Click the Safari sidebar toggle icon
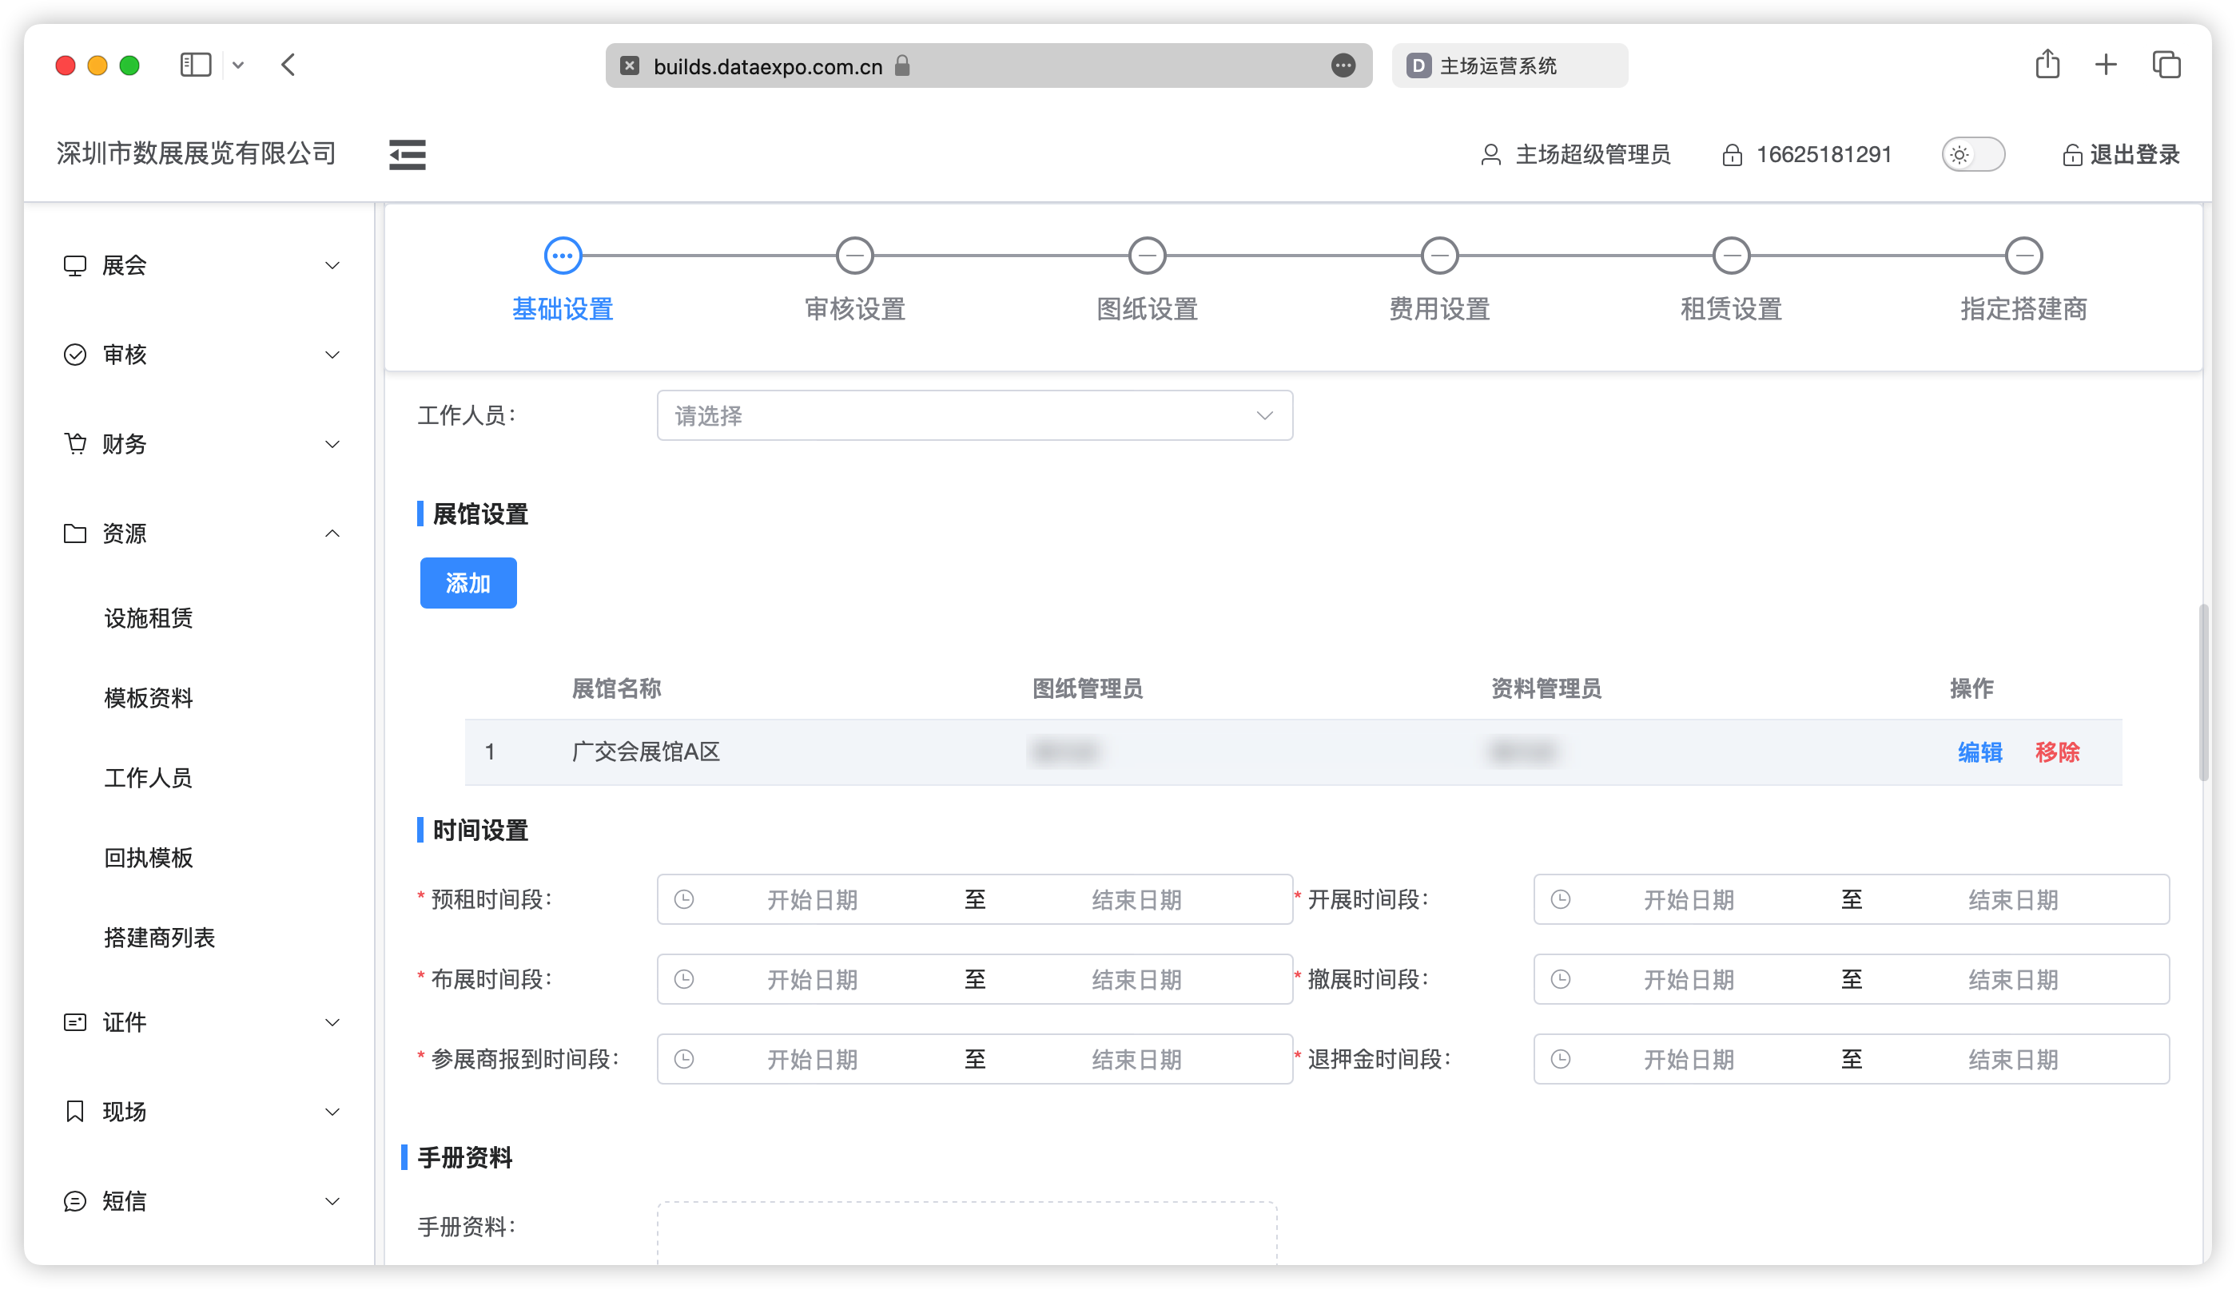Image resolution: width=2236 pixels, height=1289 pixels. (195, 65)
